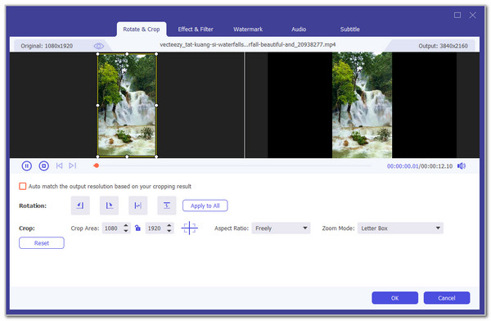Stop the video playback
The height and width of the screenshot is (321, 491).
(x=44, y=166)
